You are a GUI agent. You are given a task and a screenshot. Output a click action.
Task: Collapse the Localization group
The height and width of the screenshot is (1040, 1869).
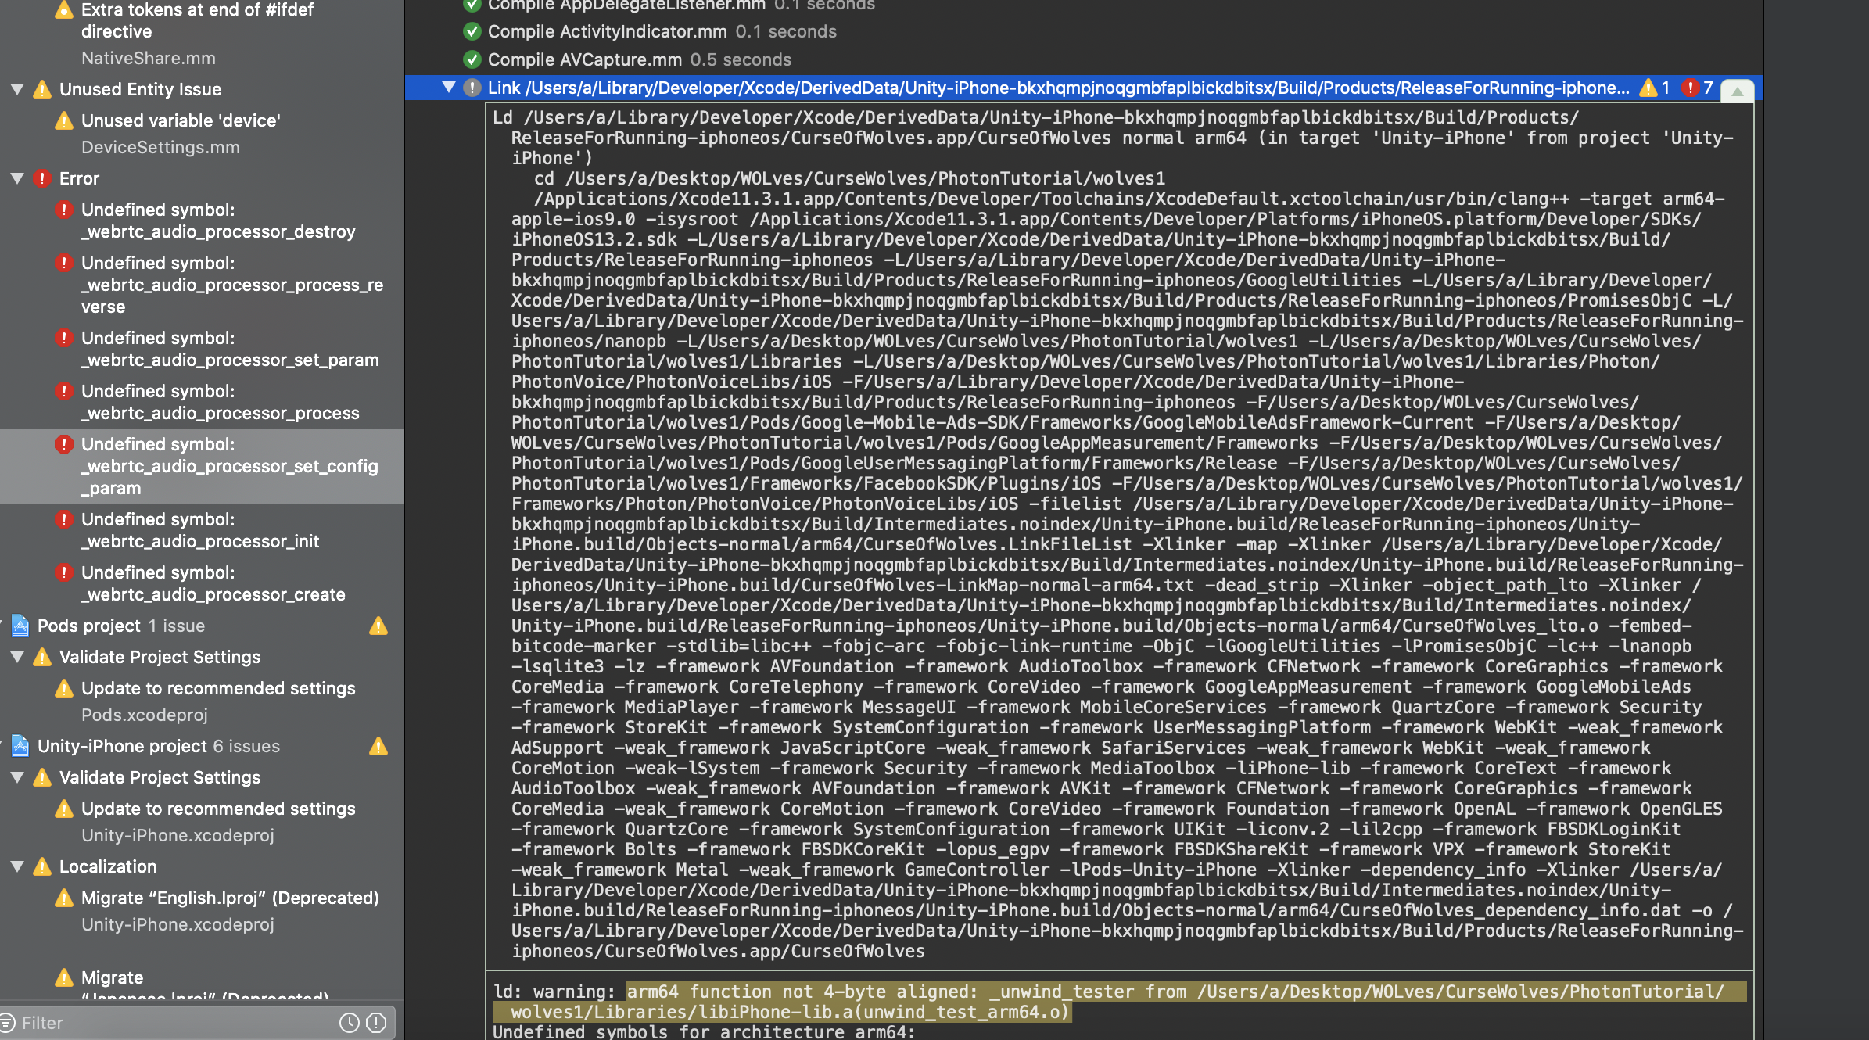[16, 866]
